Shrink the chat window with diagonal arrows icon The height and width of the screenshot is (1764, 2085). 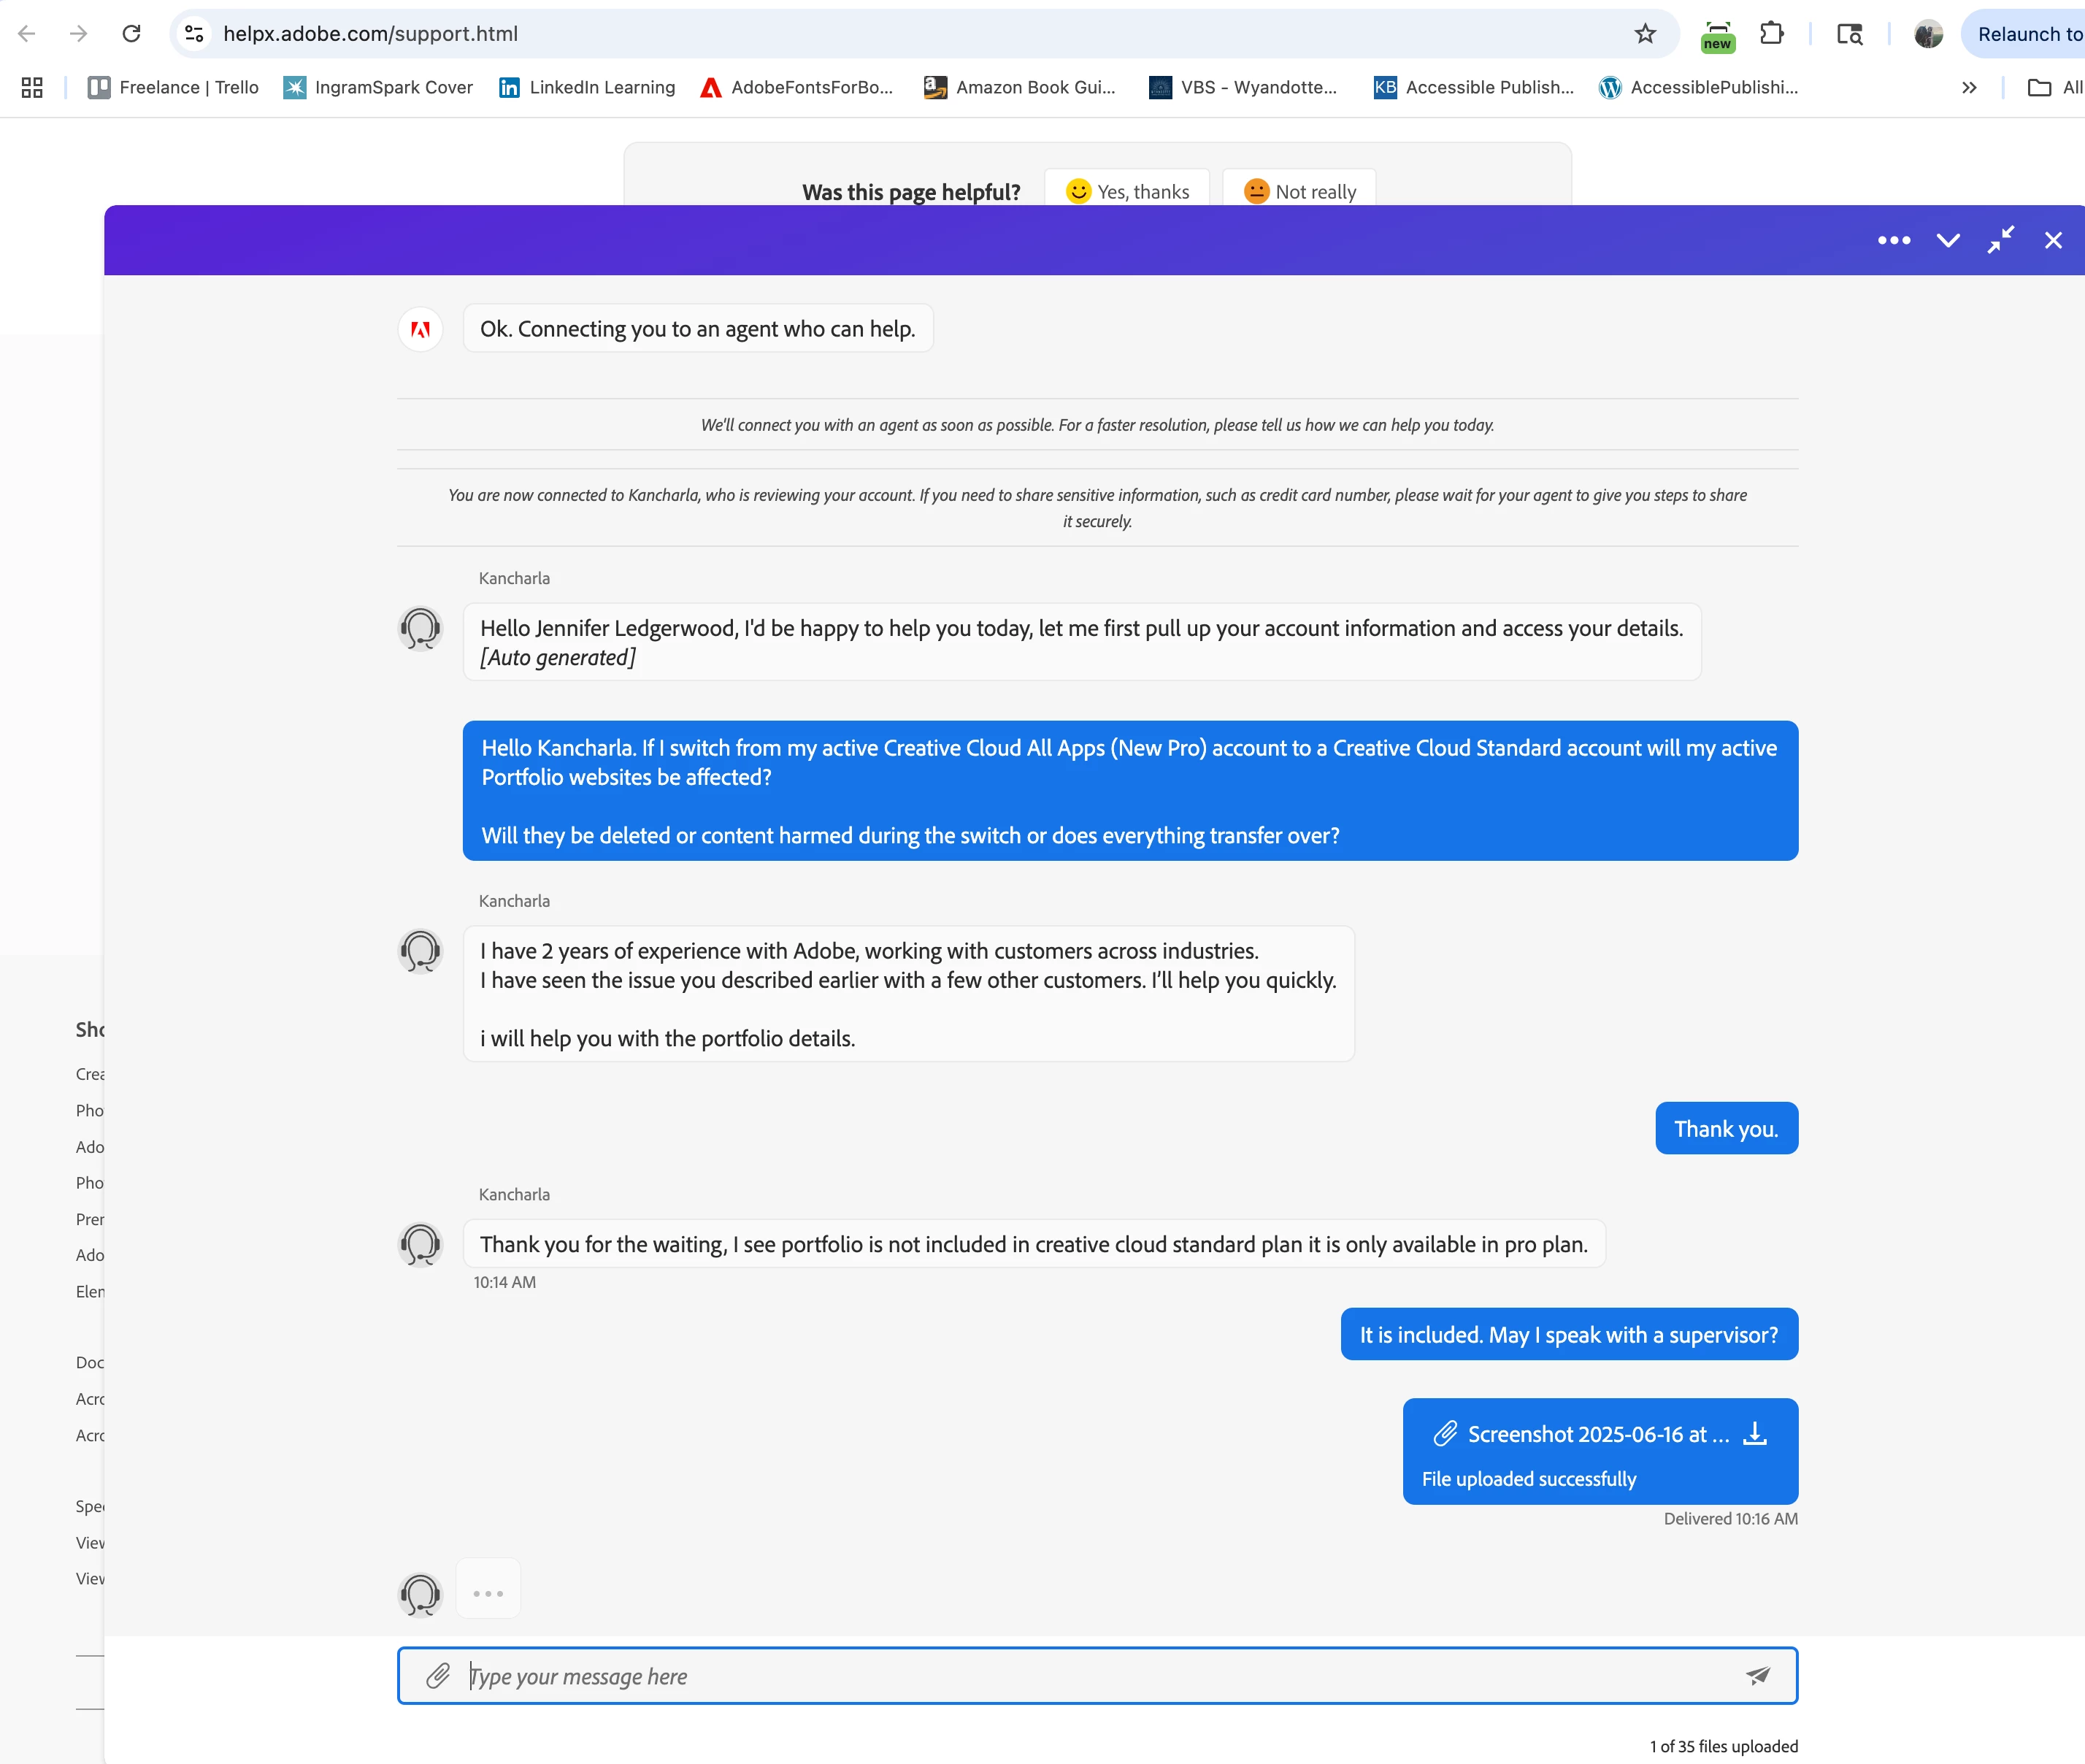click(x=2000, y=240)
